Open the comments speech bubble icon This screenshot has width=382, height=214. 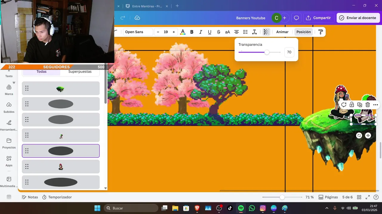(x=296, y=18)
